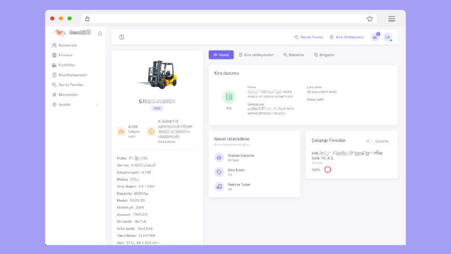
Task: Click the 'Üretim yılı: 2006' text
Action: [130, 207]
